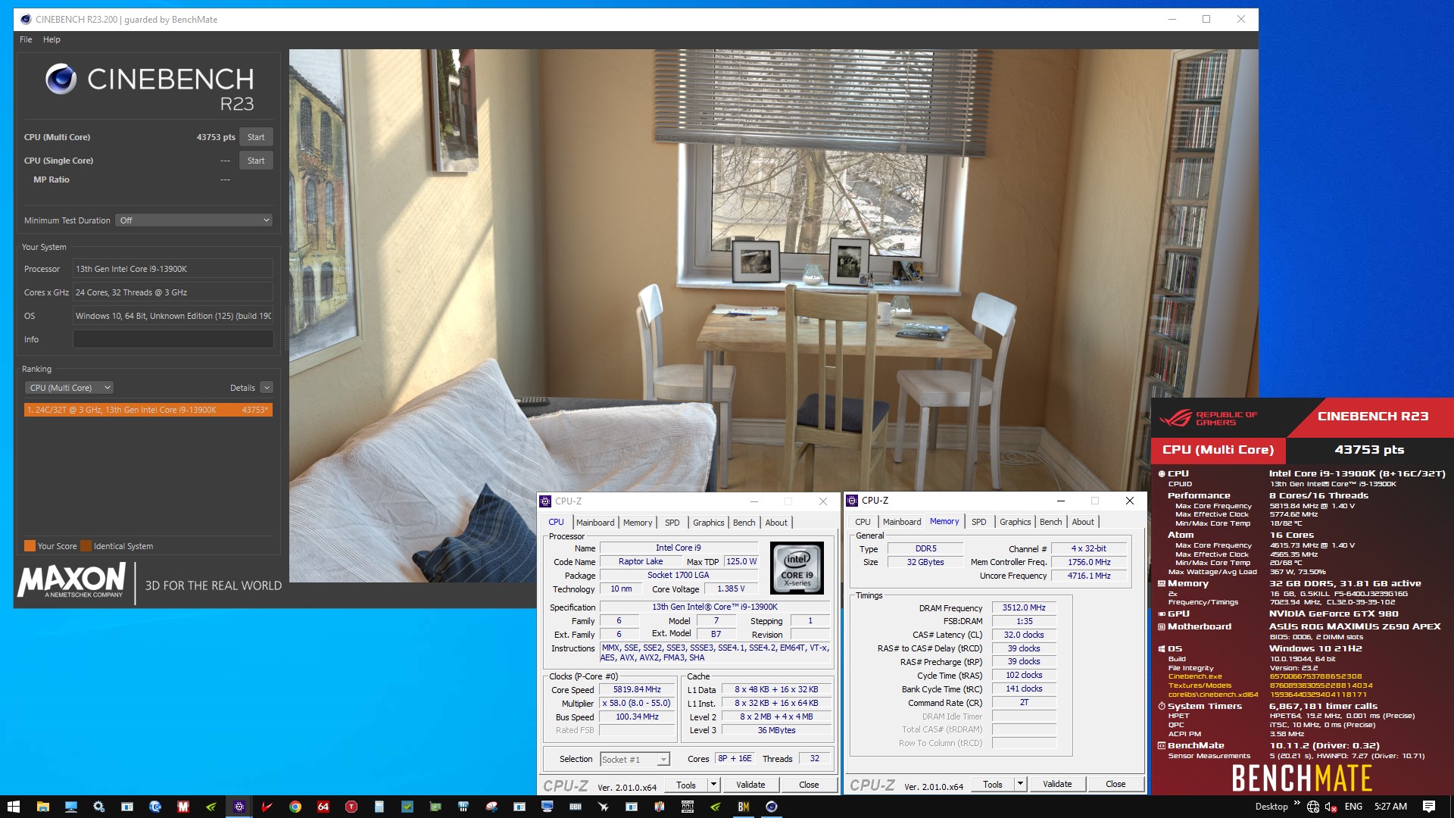Click Tools button in the right CPU-Z window

pyautogui.click(x=993, y=784)
